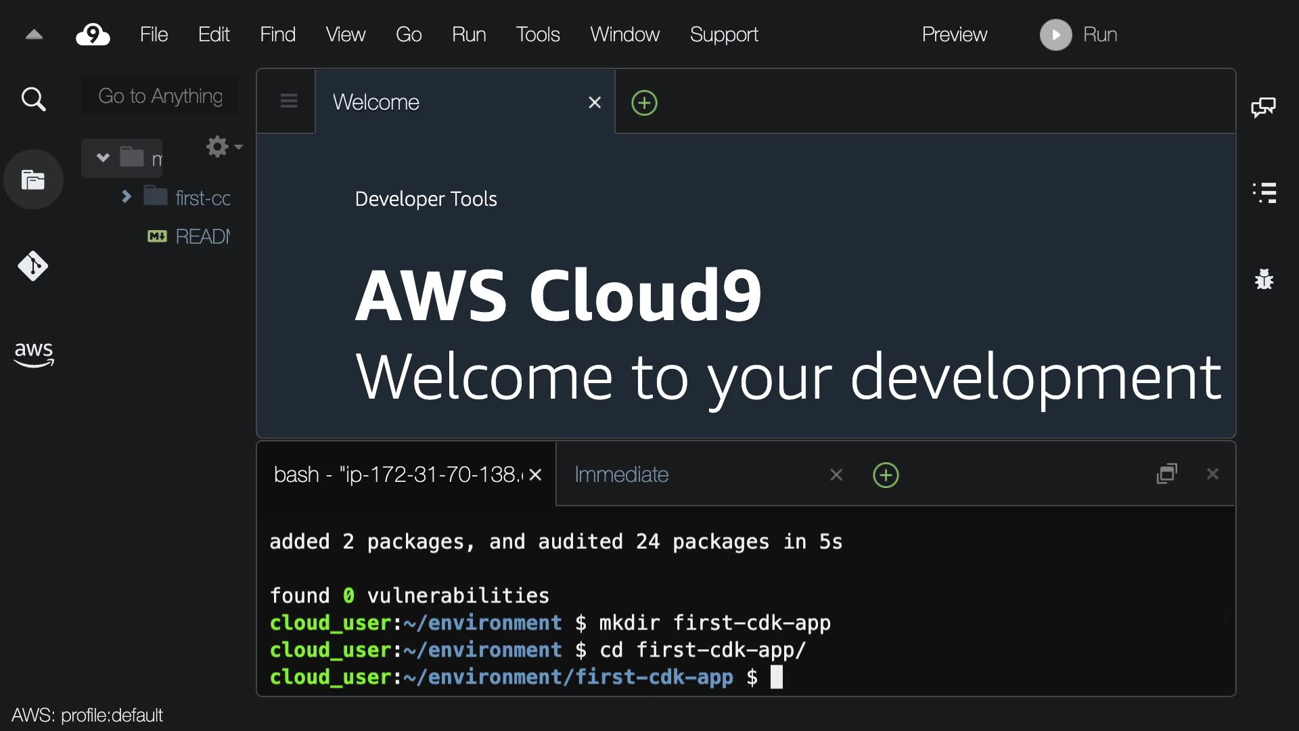Open the Environment file tree panel
This screenshot has width=1299, height=731.
point(33,180)
